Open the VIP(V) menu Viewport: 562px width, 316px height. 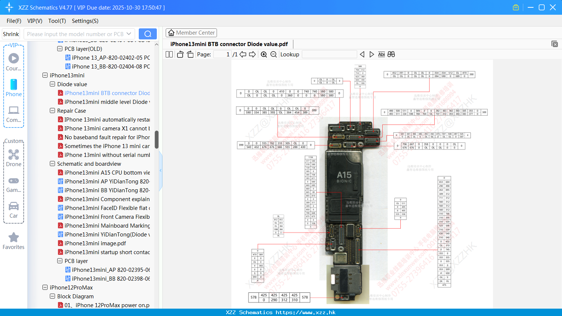pos(35,21)
